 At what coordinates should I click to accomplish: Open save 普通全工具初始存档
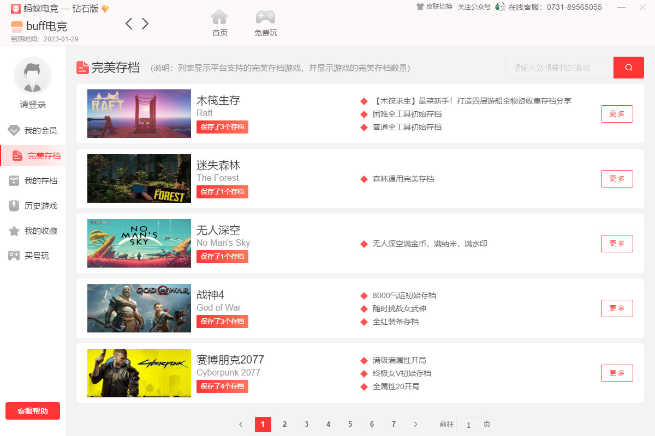click(x=407, y=127)
